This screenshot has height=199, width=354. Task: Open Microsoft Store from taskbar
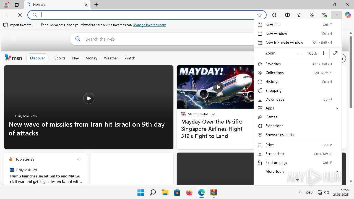tap(177, 192)
